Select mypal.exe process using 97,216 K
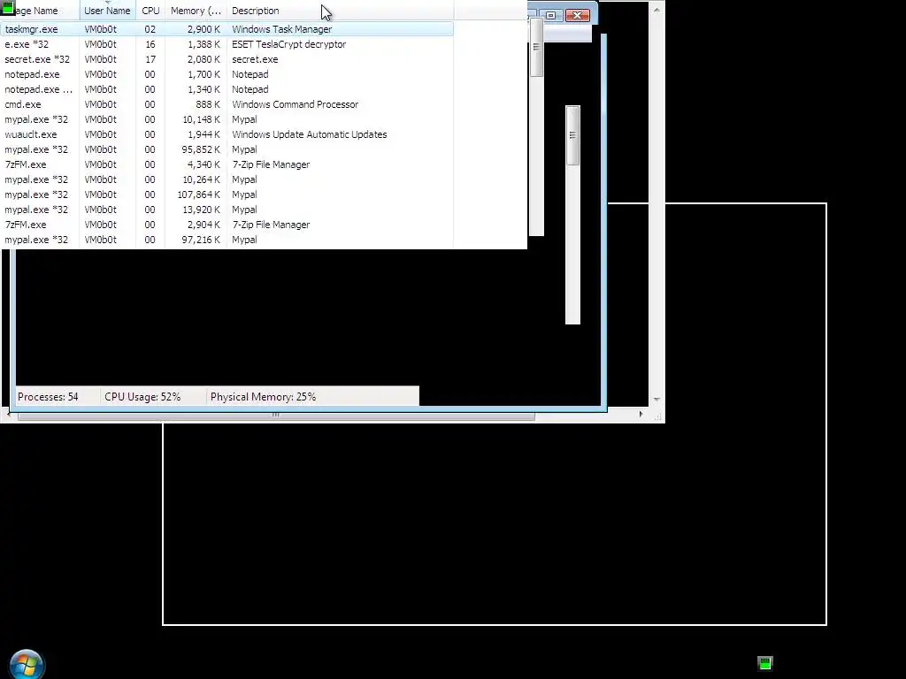Viewport: 906px width, 679px height. point(226,239)
